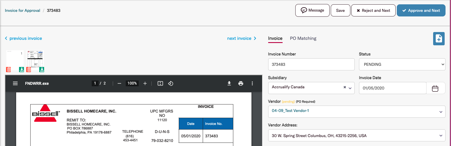Switch to the PO Matching tab
Image resolution: width=451 pixels, height=146 pixels.
303,38
